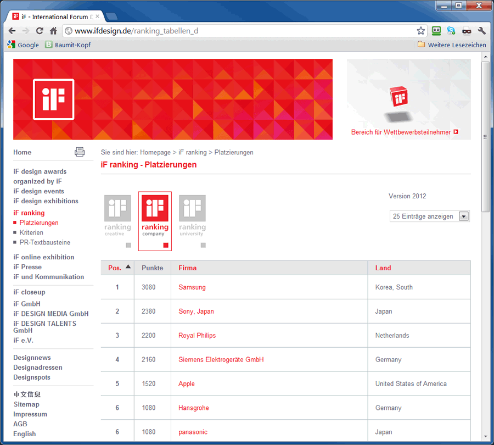Open the wrench settings menu

(482, 31)
